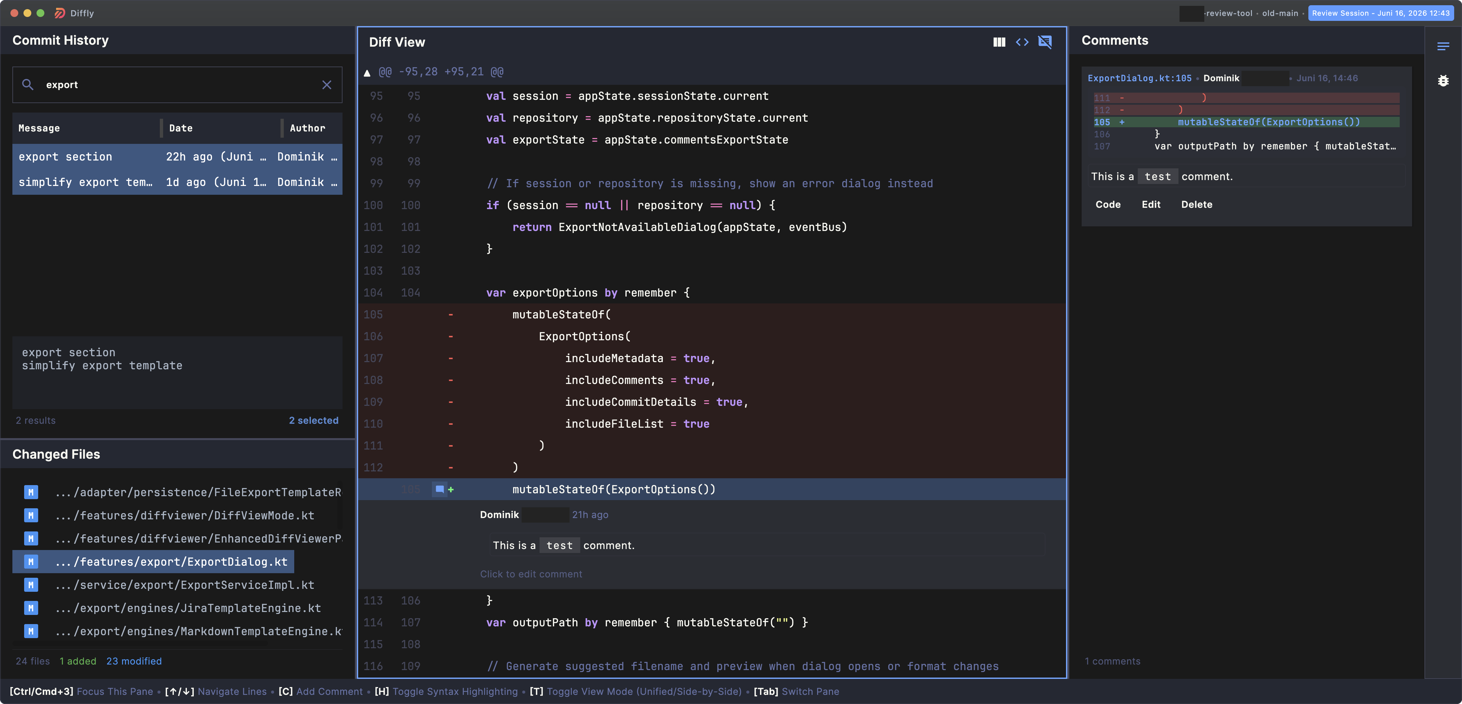
Task: Toggle syntax highlighting code brackets icon
Action: coord(1022,42)
